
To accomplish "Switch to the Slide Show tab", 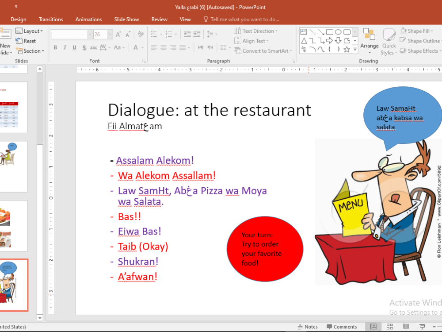I will (x=126, y=19).
